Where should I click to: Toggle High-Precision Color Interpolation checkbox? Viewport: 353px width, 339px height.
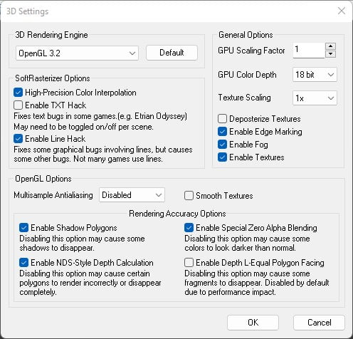tap(19, 93)
